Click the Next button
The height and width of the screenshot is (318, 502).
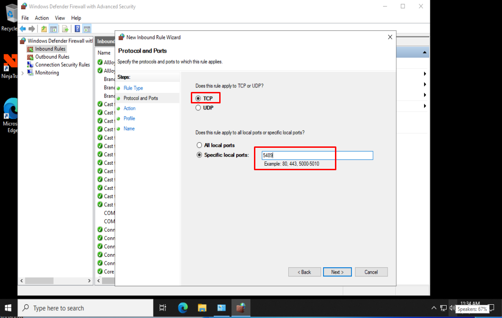point(337,272)
